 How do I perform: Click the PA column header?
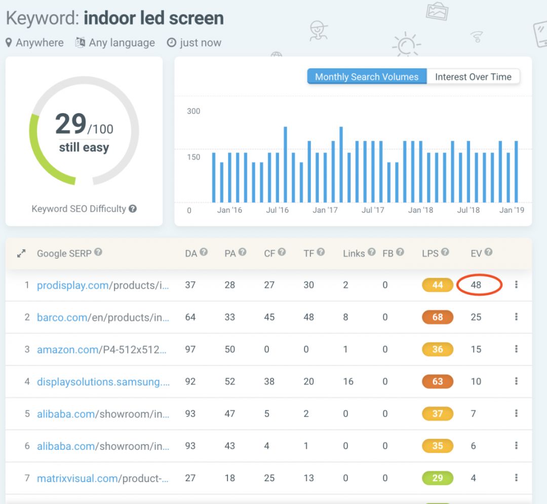(x=230, y=254)
